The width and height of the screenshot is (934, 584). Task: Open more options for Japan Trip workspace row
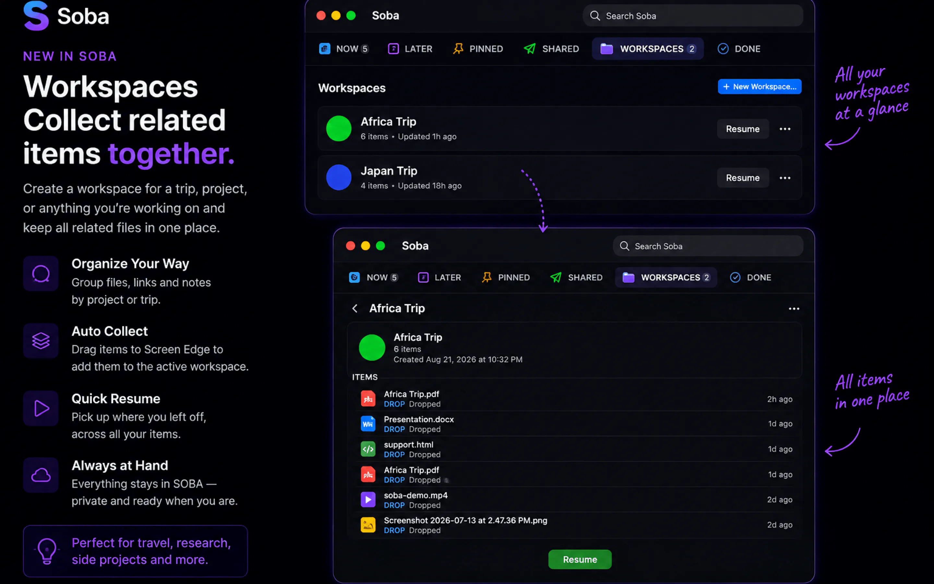point(785,178)
